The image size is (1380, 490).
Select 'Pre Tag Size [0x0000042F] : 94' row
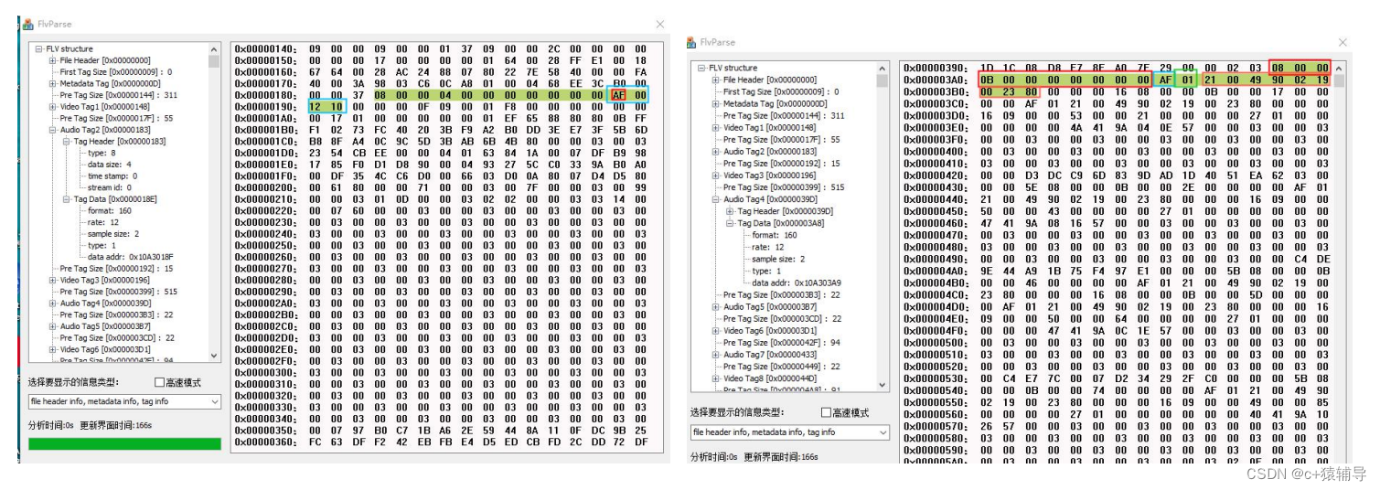781,343
